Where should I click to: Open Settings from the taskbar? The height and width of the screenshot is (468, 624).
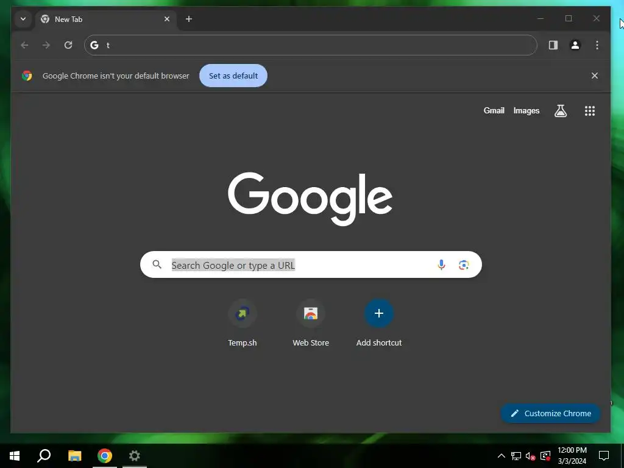pyautogui.click(x=135, y=456)
